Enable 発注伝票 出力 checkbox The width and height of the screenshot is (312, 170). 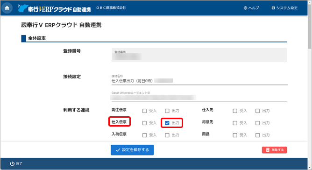coord(167,111)
